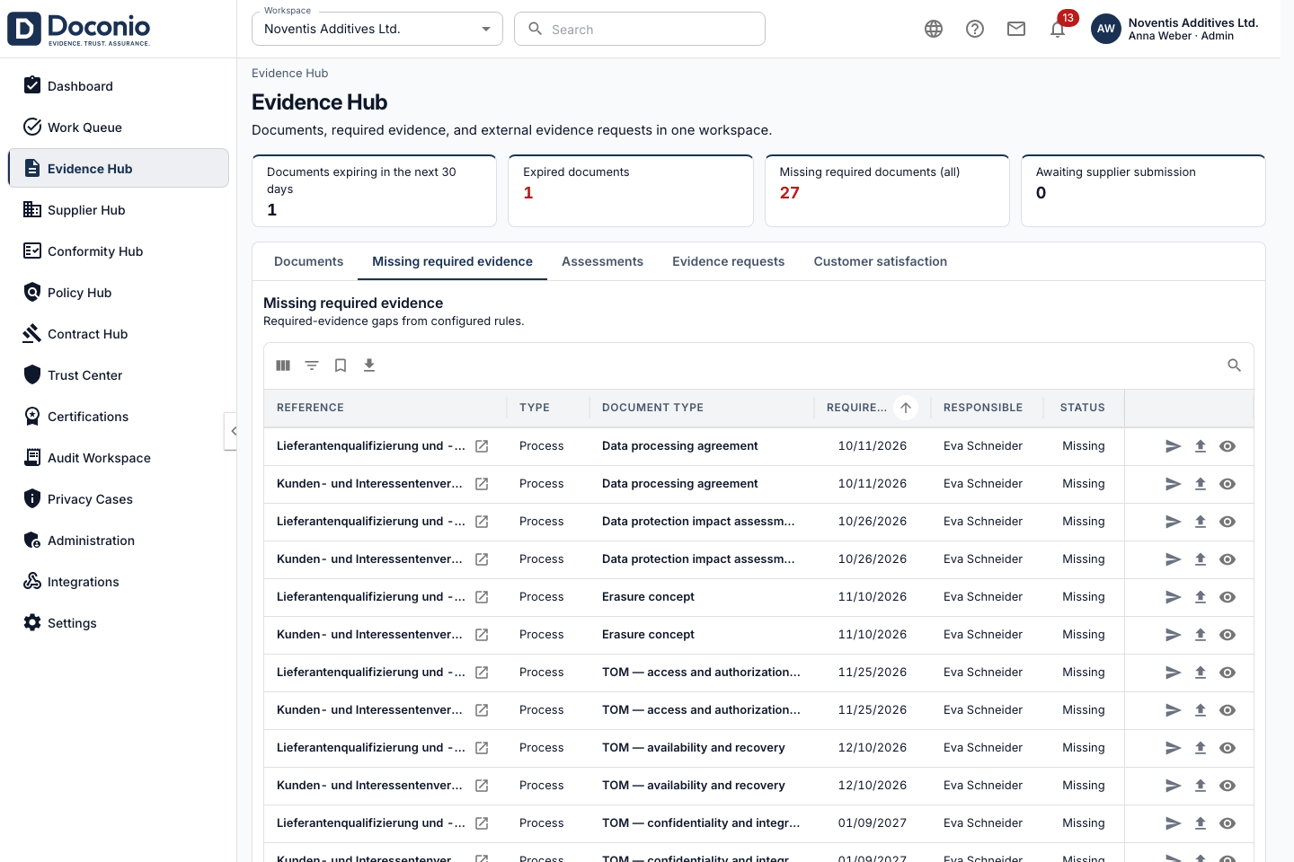The image size is (1294, 862).
Task: Click the Search input field
Action: coord(640,29)
